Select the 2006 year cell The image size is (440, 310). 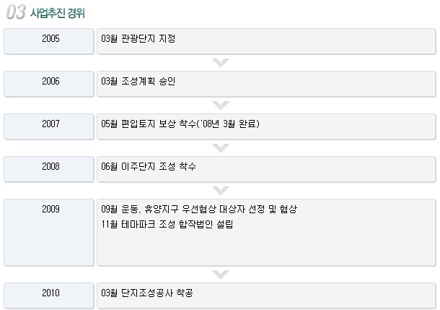49,84
